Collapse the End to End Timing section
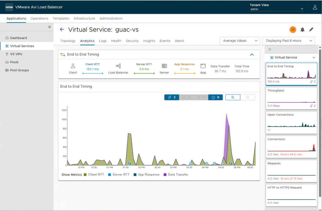322x211 pixels. pyautogui.click(x=252, y=54)
